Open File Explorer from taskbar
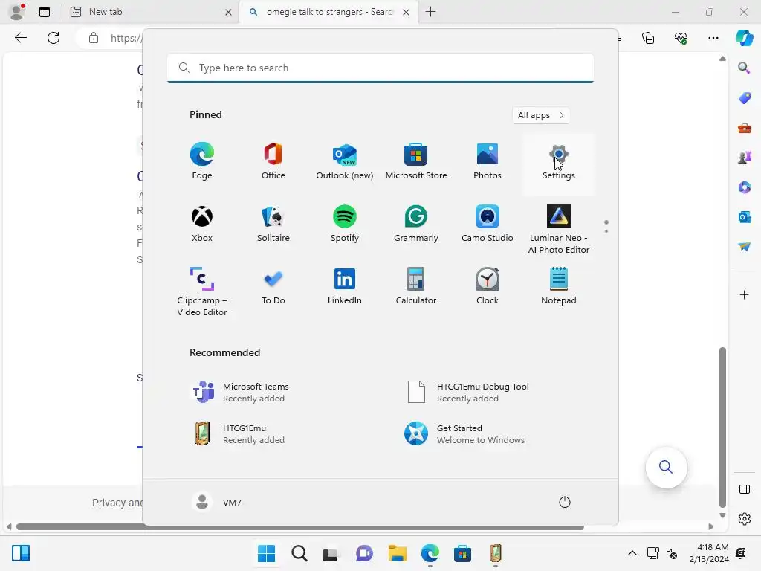 tap(397, 553)
